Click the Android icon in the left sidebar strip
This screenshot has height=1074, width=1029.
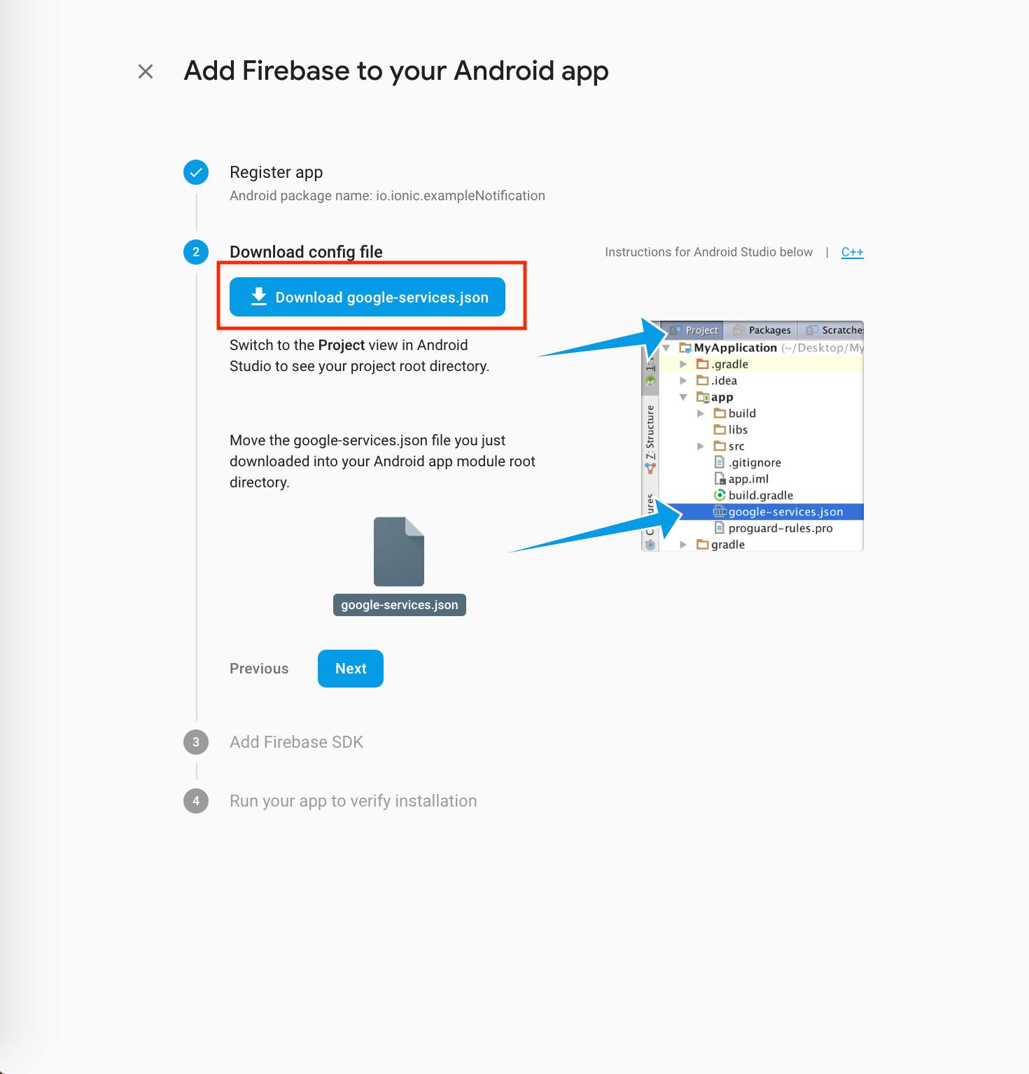point(650,381)
